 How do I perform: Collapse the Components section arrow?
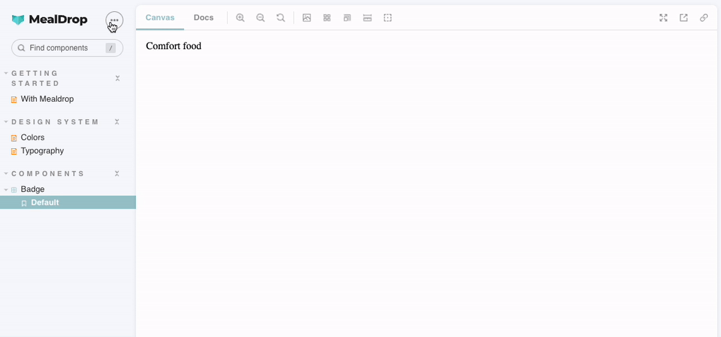(6, 173)
